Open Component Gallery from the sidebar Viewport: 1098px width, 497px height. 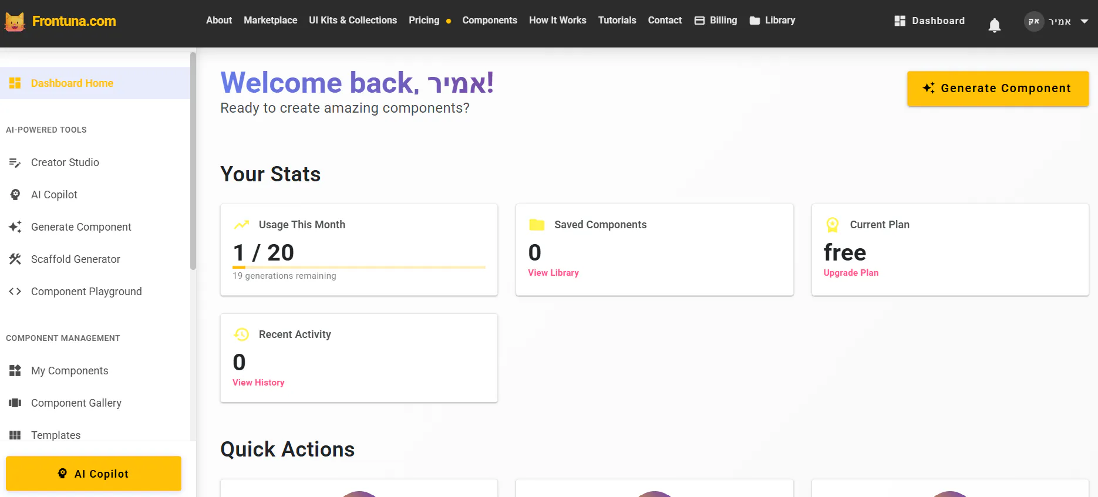[x=95, y=403]
